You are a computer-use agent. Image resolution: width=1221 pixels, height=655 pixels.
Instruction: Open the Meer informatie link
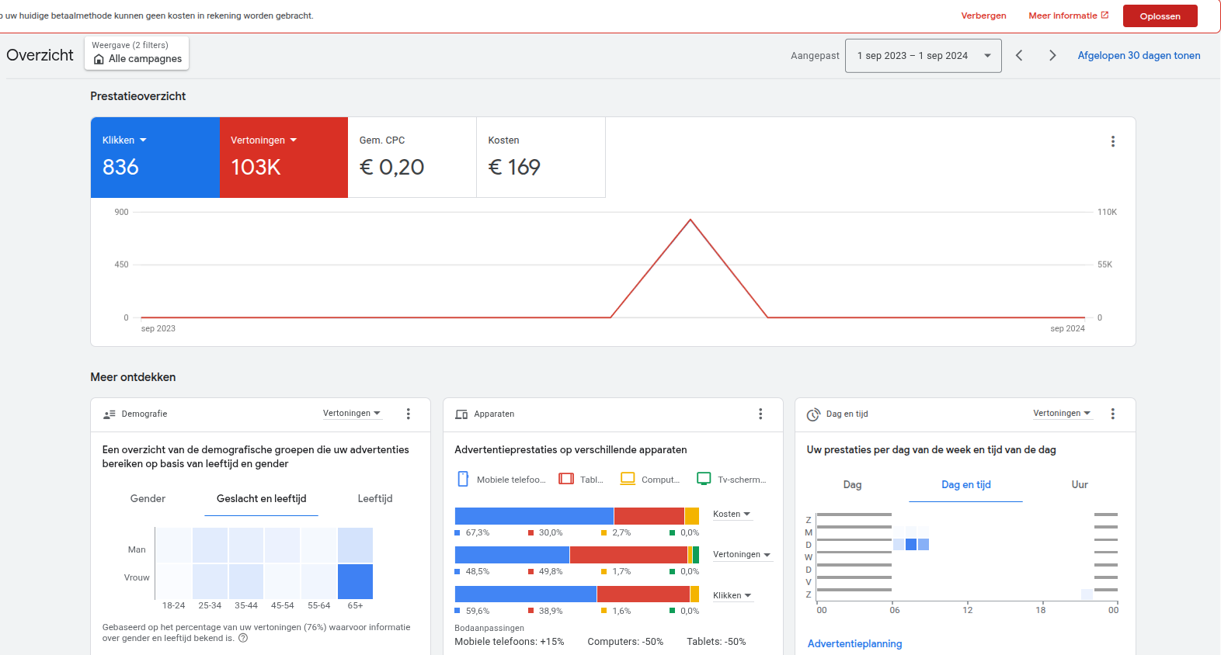(1068, 16)
